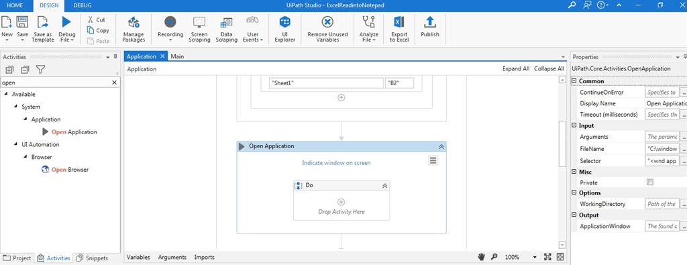Expand all activities tree icon
The height and width of the screenshot is (265, 687).
[x=9, y=70]
